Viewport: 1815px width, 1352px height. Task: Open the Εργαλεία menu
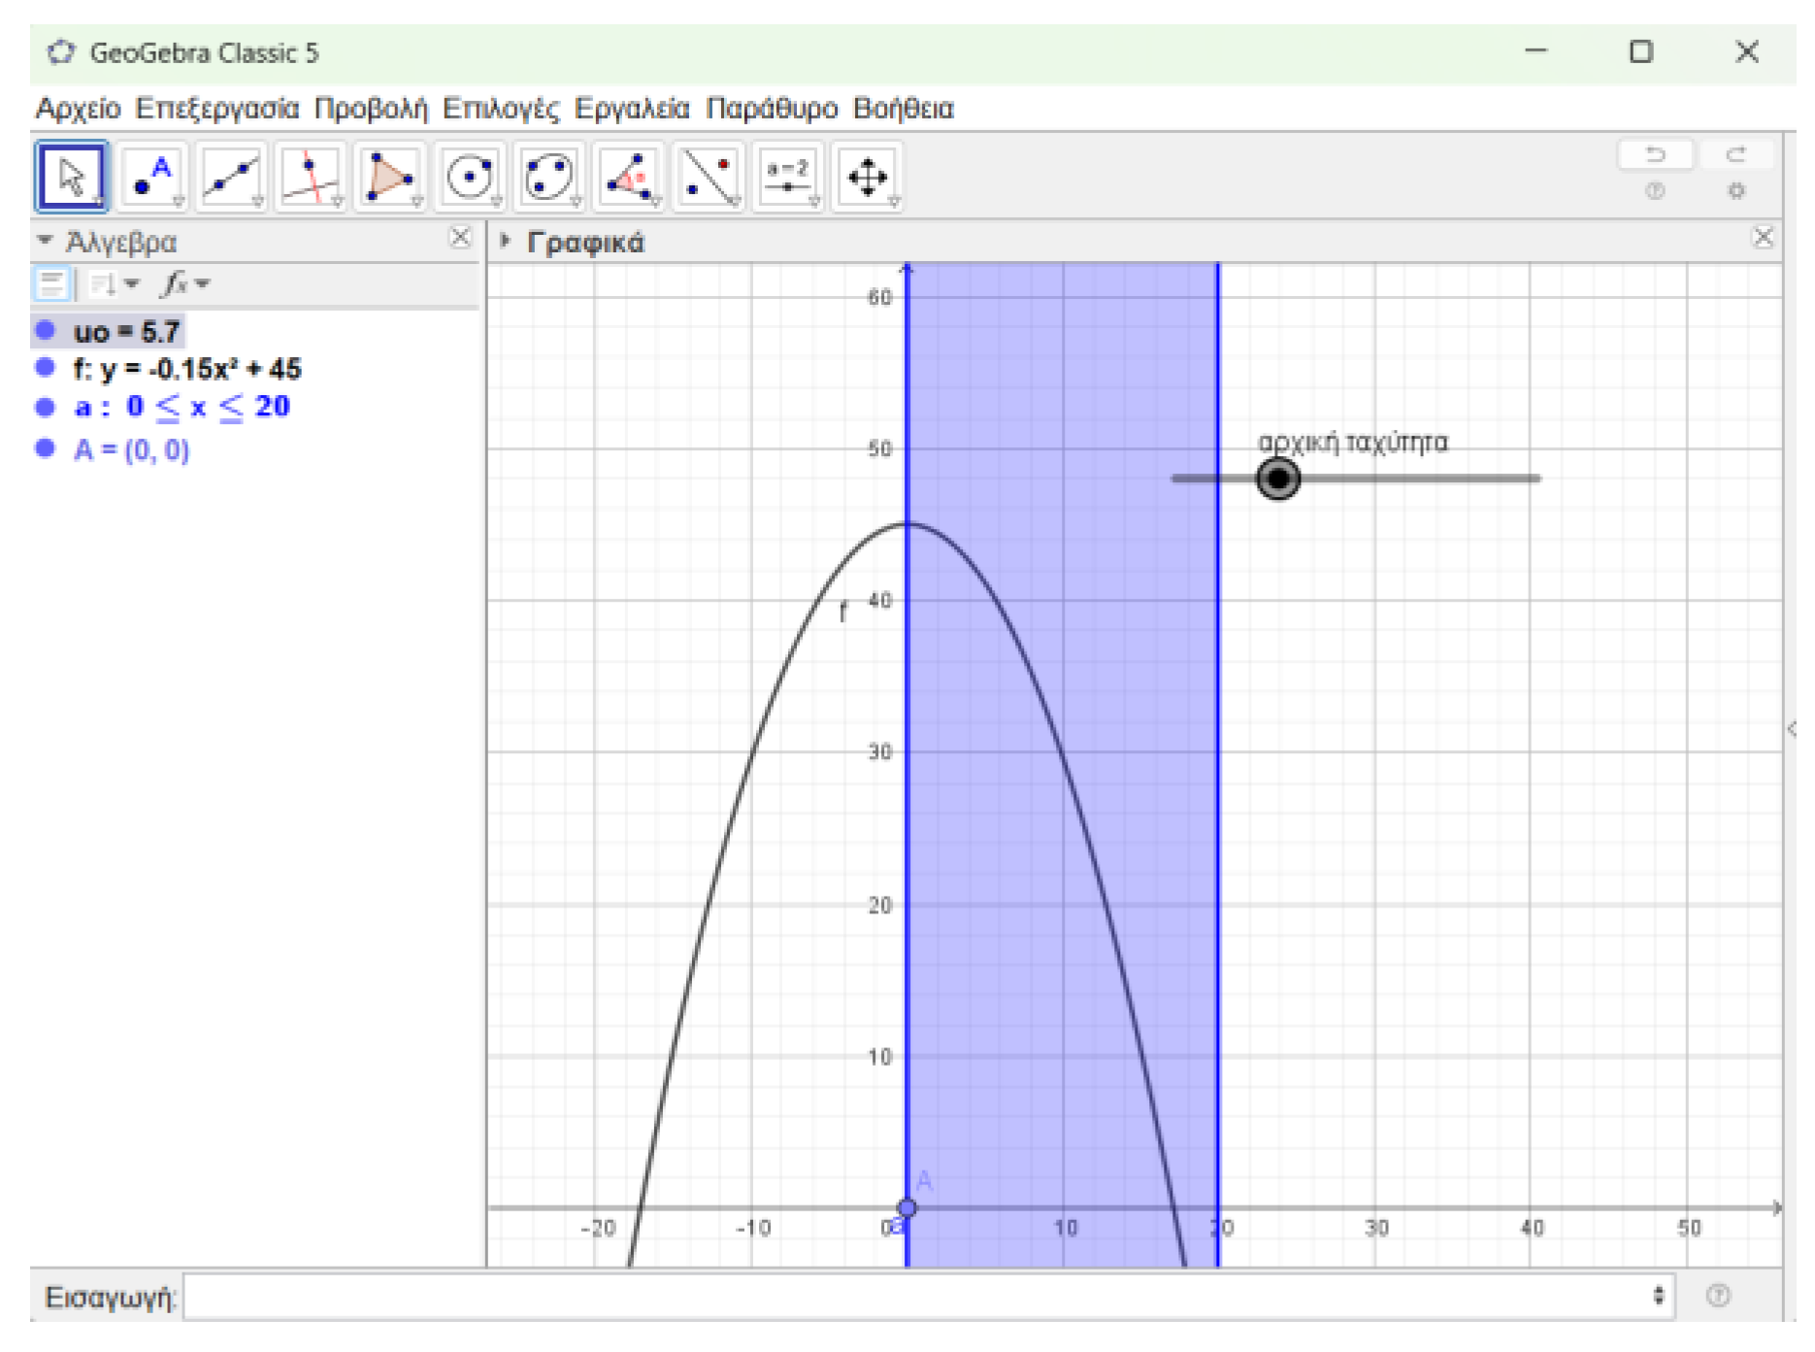(x=631, y=109)
